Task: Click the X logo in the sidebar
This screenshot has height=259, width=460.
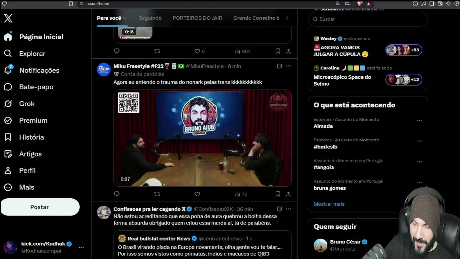Action: [x=8, y=18]
